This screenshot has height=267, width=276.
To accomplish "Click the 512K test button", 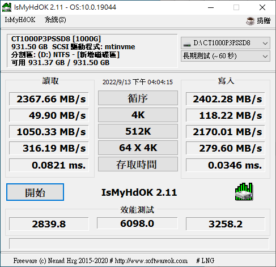I will click(x=138, y=131).
